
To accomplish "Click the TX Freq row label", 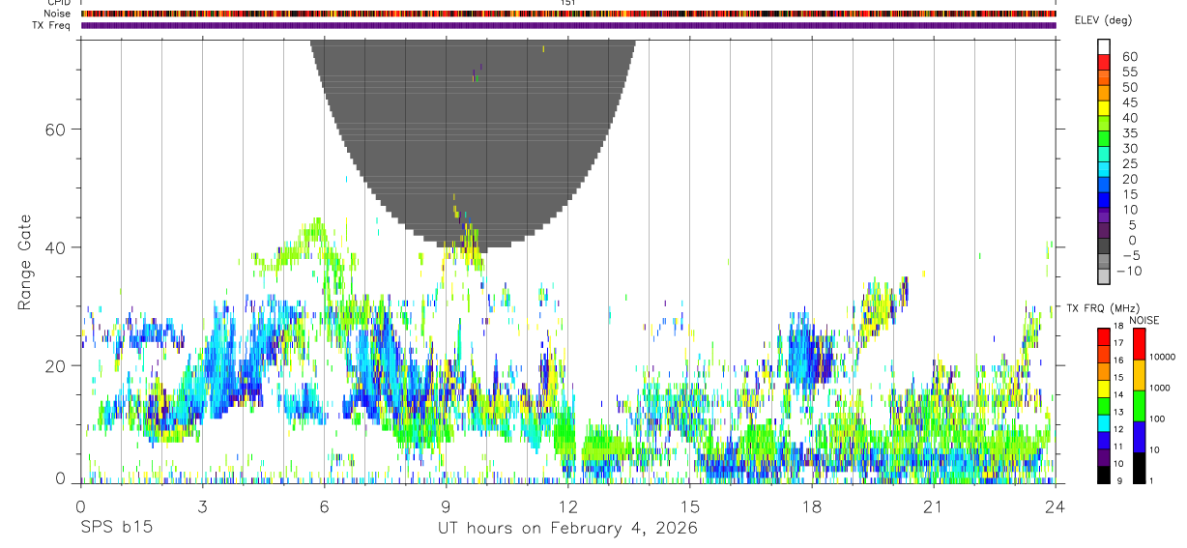I will tap(51, 25).
